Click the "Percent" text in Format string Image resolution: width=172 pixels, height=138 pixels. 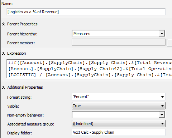(x=81, y=97)
